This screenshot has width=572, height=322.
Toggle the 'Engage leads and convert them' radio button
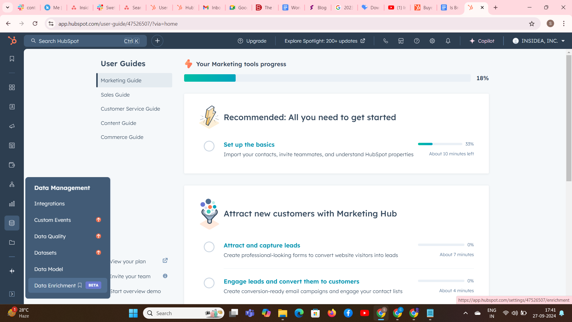pyautogui.click(x=209, y=283)
